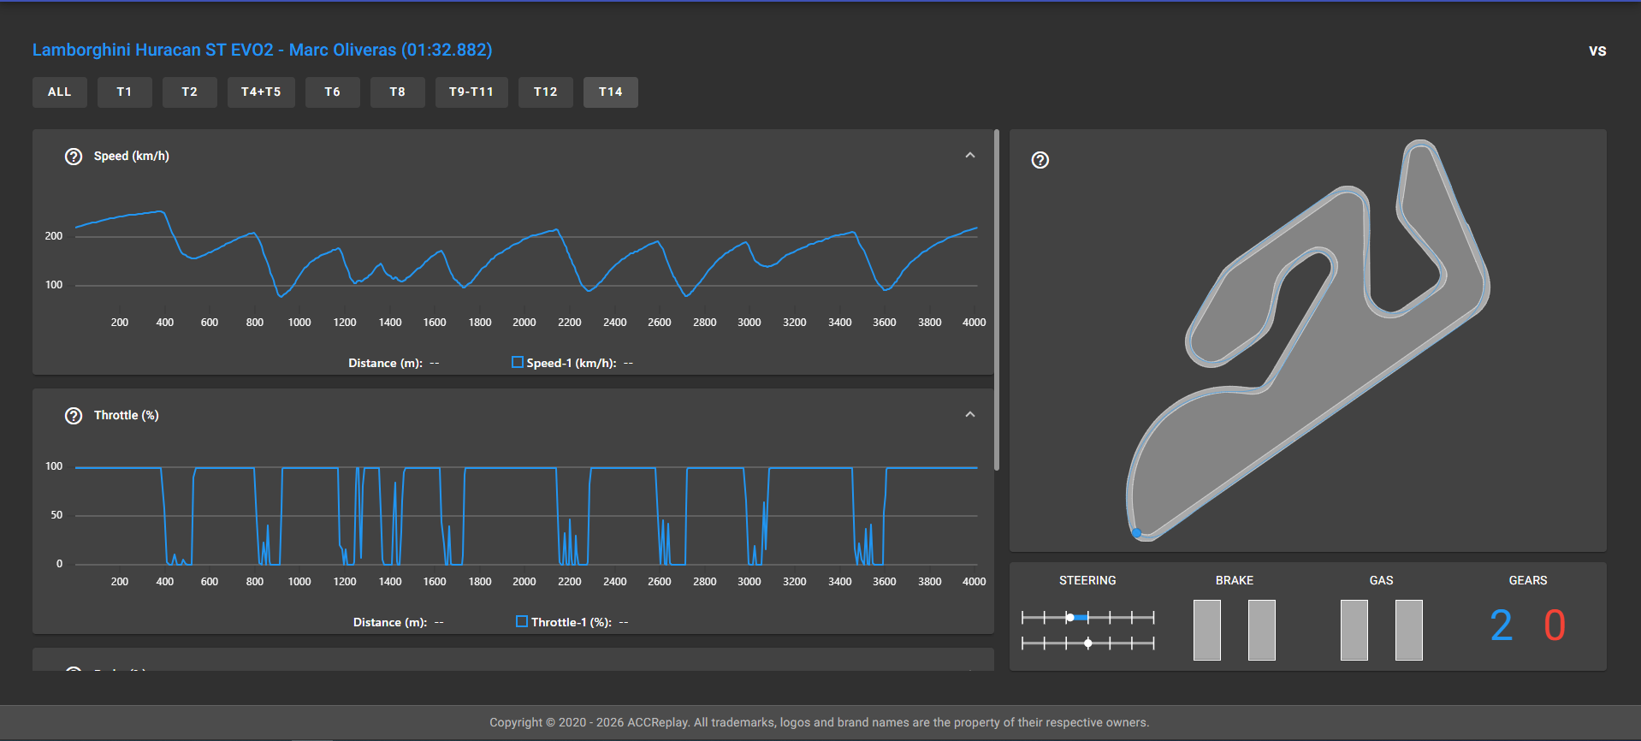The height and width of the screenshot is (741, 1641).
Task: Click the red gear number 0
Action: coord(1555,625)
